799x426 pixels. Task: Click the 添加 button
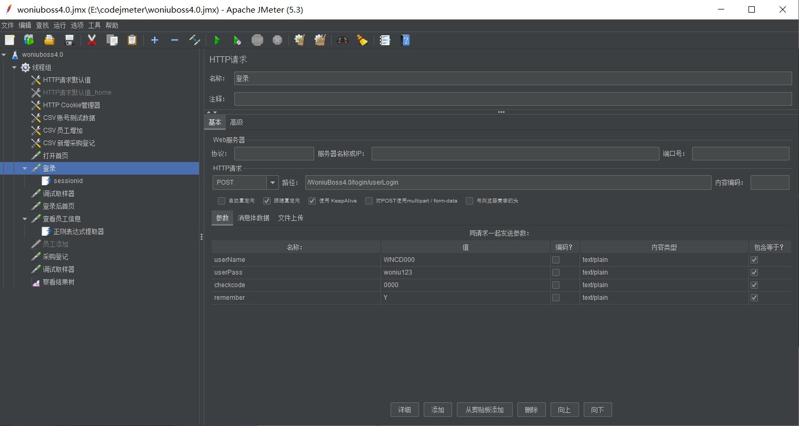(x=437, y=410)
